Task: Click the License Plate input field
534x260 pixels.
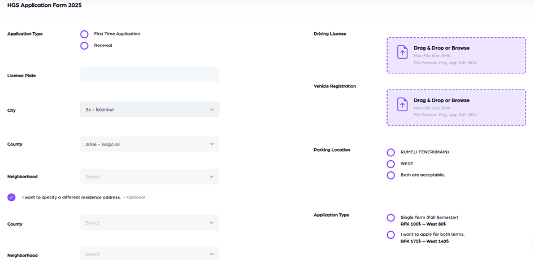Action: (149, 75)
